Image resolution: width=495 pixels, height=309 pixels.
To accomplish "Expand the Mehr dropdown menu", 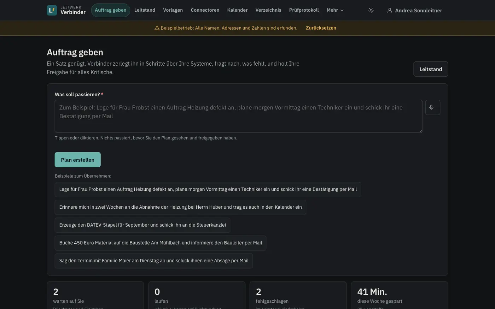I will pos(335,10).
